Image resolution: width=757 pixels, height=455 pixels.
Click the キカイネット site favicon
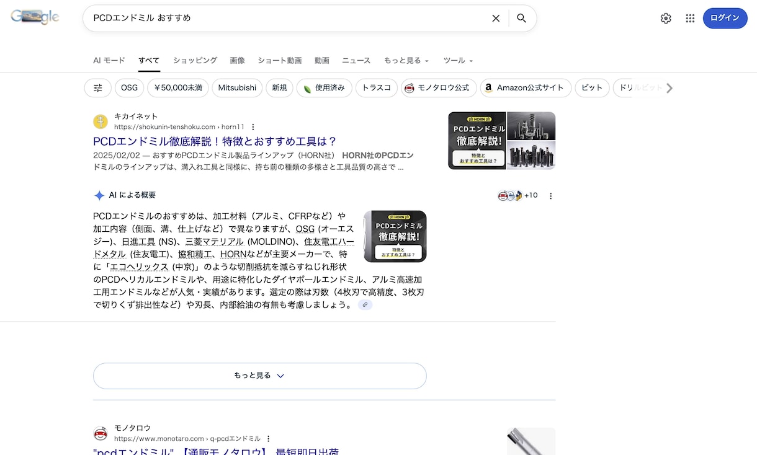[x=101, y=121]
